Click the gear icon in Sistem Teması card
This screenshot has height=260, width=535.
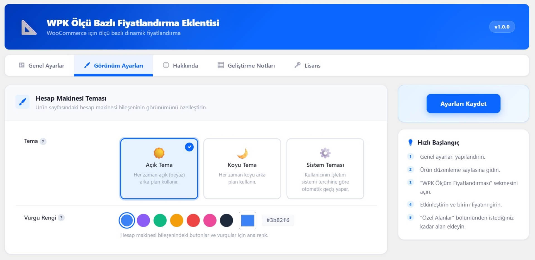(x=325, y=153)
